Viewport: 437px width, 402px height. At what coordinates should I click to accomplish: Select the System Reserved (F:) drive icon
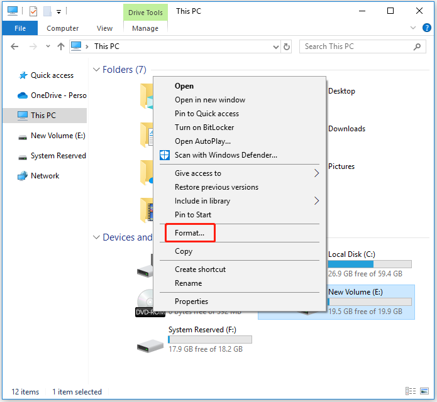pos(150,346)
